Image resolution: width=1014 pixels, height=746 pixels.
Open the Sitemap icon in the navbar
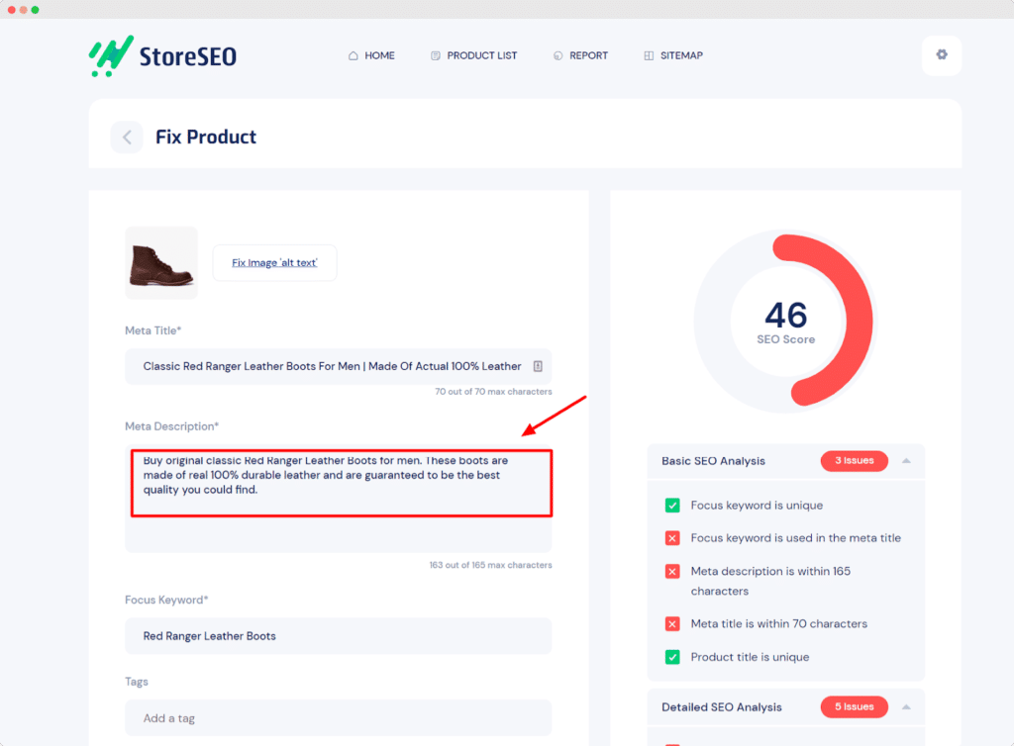(649, 55)
